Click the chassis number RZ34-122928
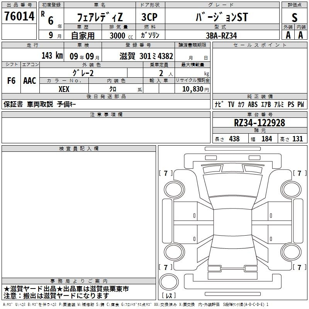The height and width of the screenshot is (309, 309). (260, 122)
